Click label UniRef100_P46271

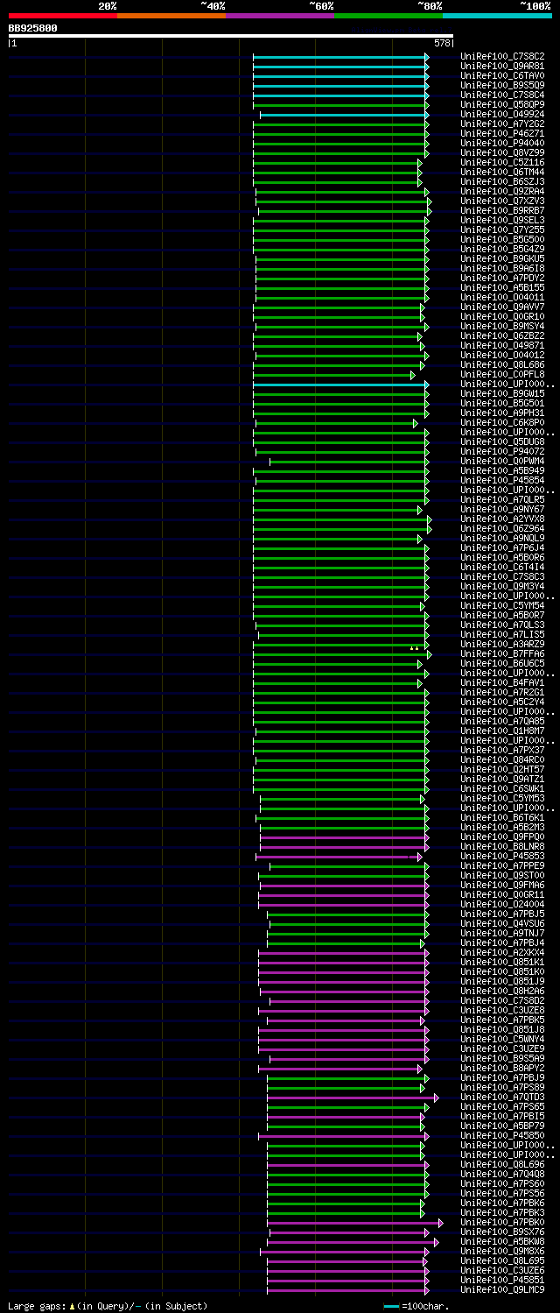(x=502, y=134)
